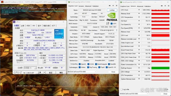The image size is (171, 96).
Task: Enable the Log to file checkbox
Action: (122, 89)
